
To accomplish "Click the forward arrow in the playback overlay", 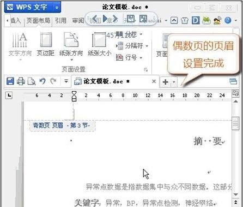I will coord(116,19).
